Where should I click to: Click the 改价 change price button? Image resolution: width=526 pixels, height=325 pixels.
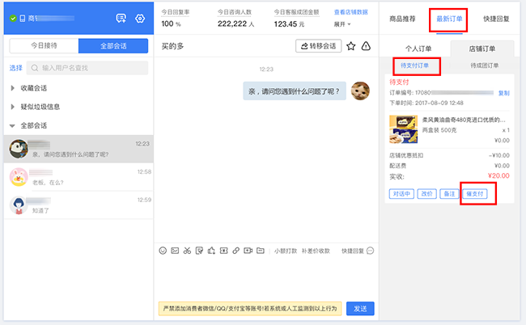pyautogui.click(x=426, y=194)
